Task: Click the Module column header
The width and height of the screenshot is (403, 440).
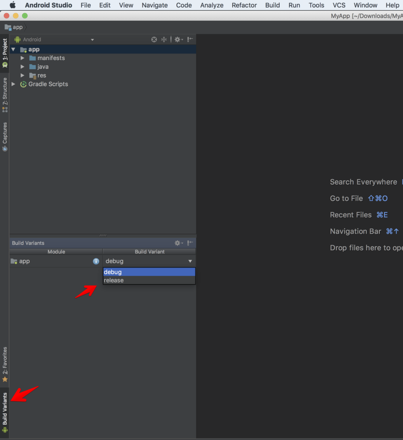Action: [x=56, y=252]
